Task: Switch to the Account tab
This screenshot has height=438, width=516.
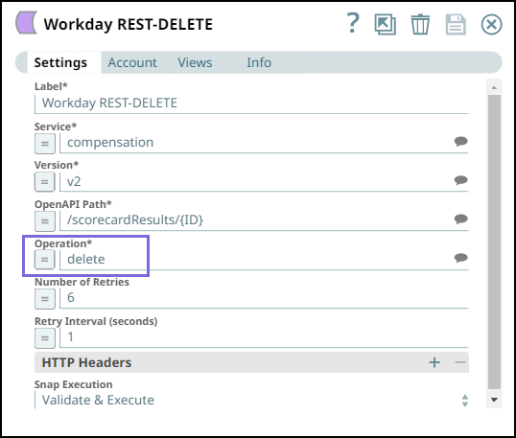Action: (132, 62)
